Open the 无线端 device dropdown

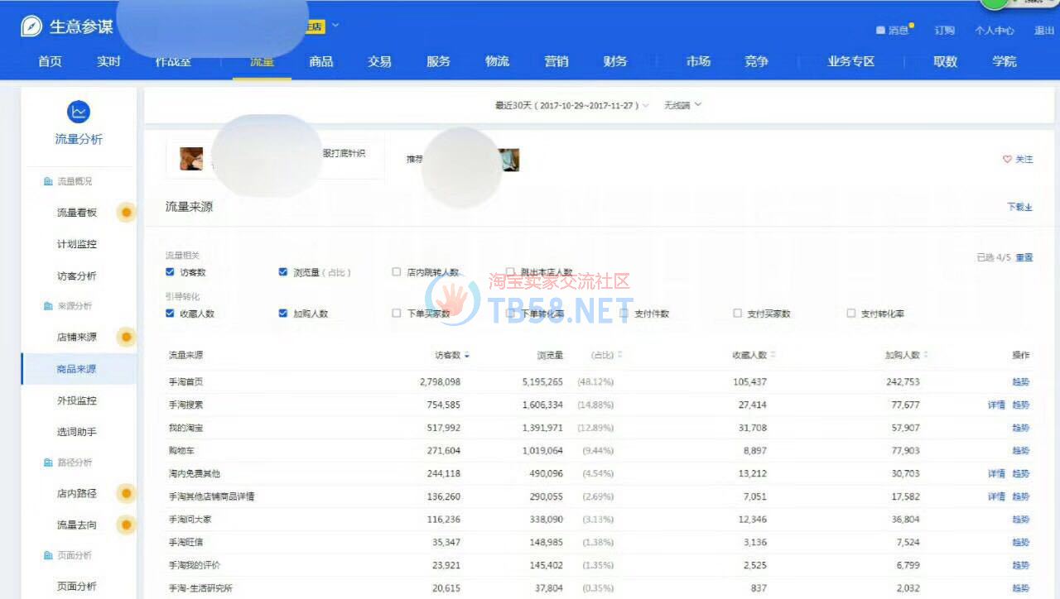[x=682, y=105]
